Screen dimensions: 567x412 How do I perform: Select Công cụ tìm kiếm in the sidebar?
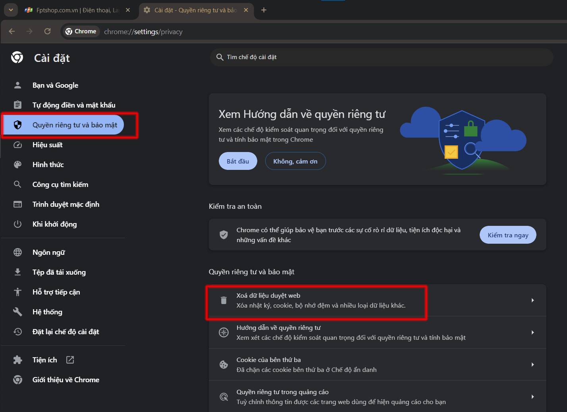pyautogui.click(x=60, y=185)
